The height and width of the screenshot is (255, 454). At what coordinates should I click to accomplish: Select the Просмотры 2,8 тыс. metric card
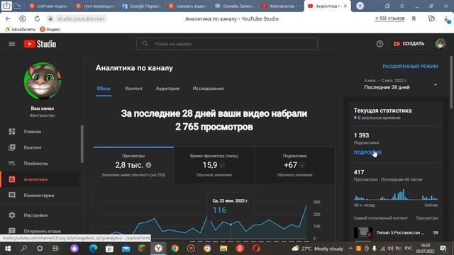tap(133, 165)
